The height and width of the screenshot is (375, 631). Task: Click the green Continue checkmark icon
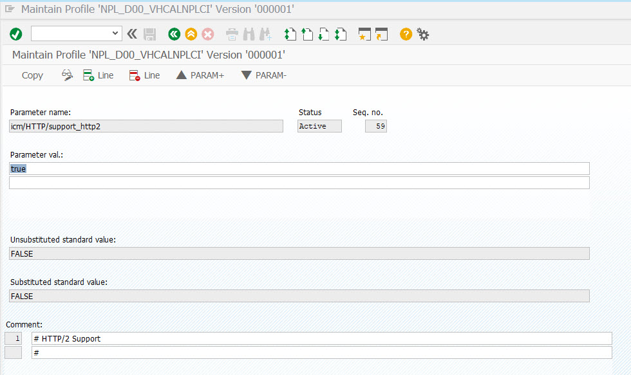pyautogui.click(x=15, y=33)
